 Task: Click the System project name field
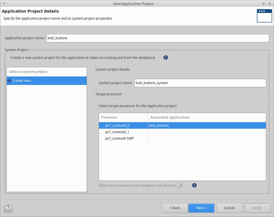pos(200,83)
